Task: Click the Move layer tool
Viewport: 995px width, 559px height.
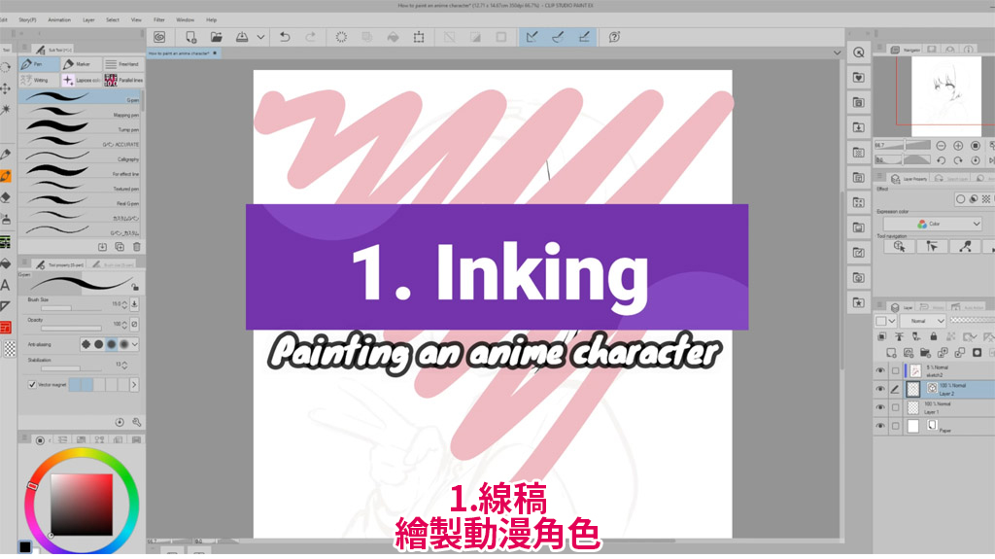Action: 6,88
